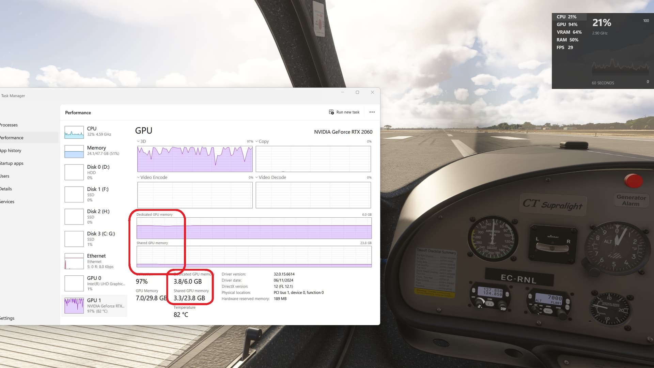Open the Copy engine graph dropdown
Screen dimensions: 654x368
tap(256, 141)
